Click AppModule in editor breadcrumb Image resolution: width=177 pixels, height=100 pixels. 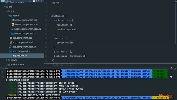(58, 65)
